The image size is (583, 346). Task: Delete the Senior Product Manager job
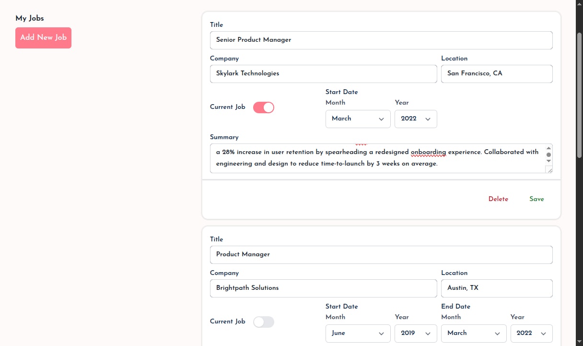point(498,199)
